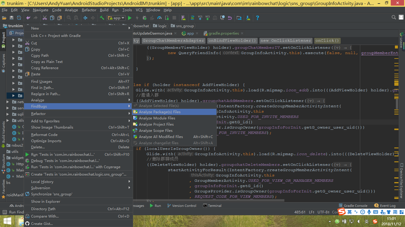Open the Android Profiler gauge icon

[x=160, y=18]
